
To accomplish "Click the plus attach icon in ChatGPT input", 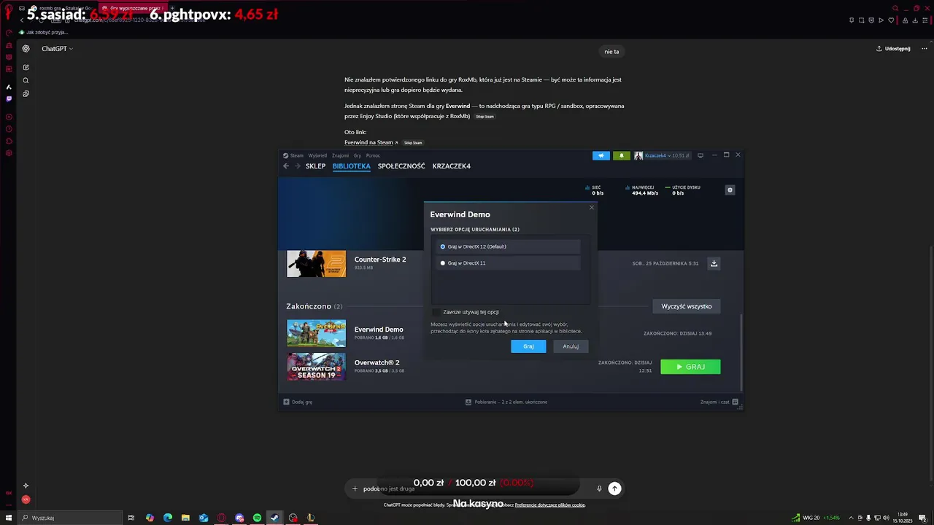I will [x=355, y=489].
